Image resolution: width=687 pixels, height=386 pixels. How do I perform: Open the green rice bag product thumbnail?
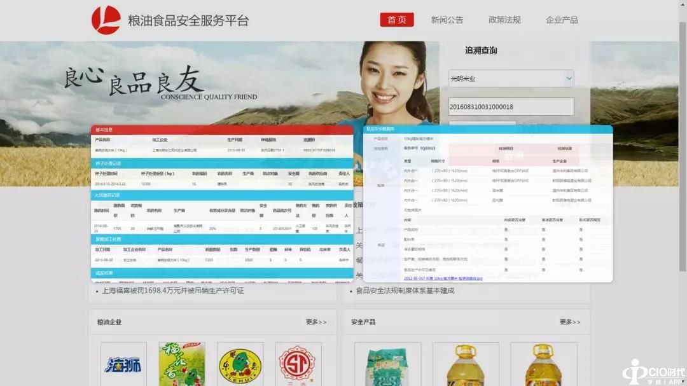pyautogui.click(x=388, y=364)
